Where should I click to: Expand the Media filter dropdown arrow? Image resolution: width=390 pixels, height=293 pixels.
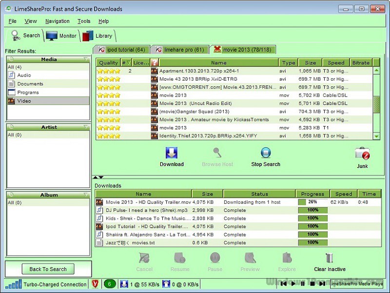click(86, 59)
